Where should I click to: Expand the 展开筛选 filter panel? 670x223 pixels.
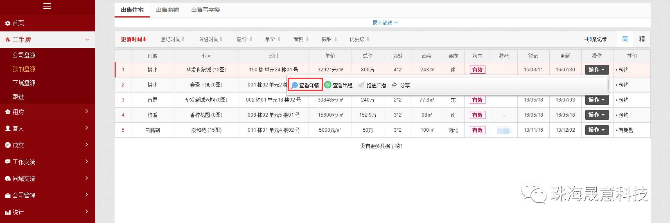[385, 23]
